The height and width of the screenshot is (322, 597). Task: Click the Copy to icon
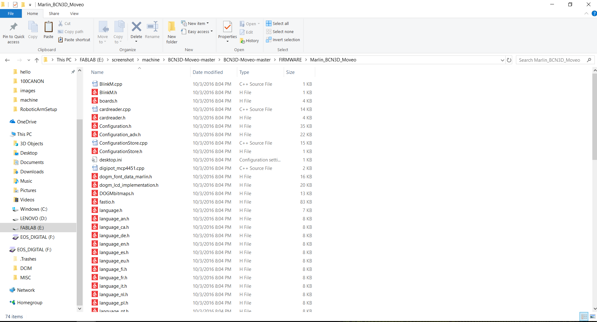[119, 27]
